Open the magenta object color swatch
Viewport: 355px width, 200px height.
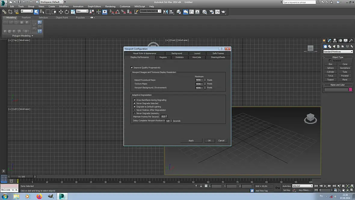click(350, 89)
